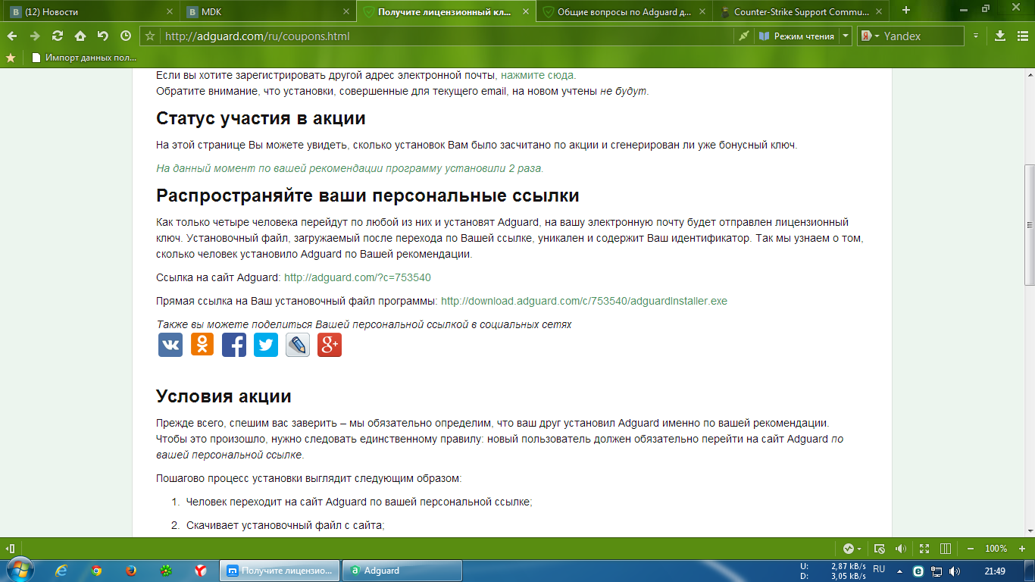Go forward to the next page

pyautogui.click(x=35, y=36)
